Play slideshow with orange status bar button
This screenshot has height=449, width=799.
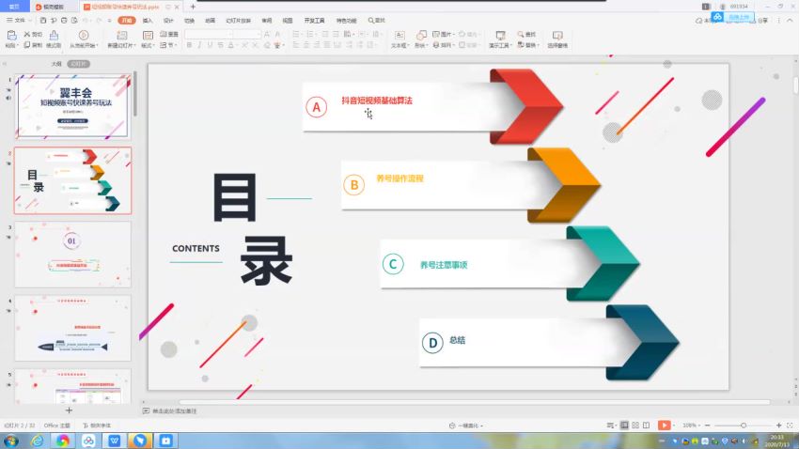click(664, 426)
